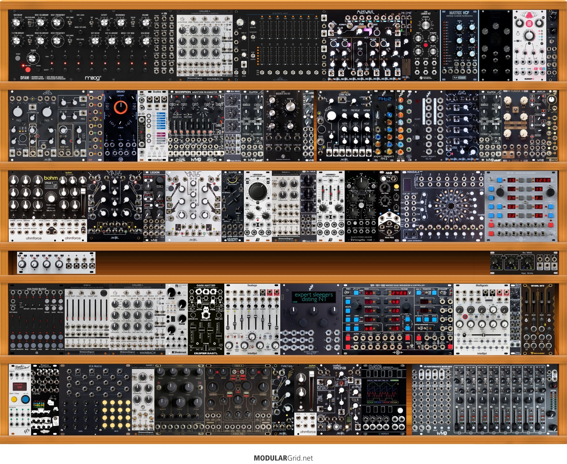Click the yellow Start/Stop button on Pamela's

[x=14, y=399]
